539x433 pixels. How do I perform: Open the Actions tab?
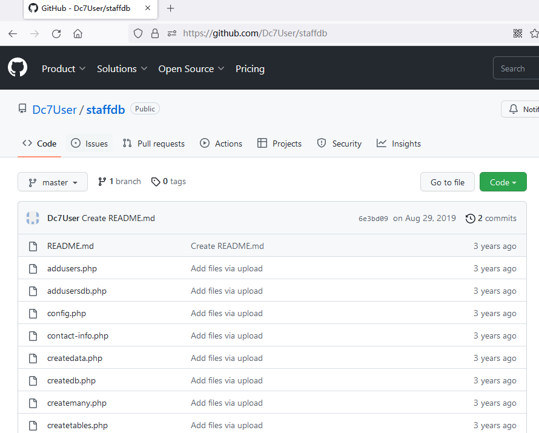coord(221,144)
